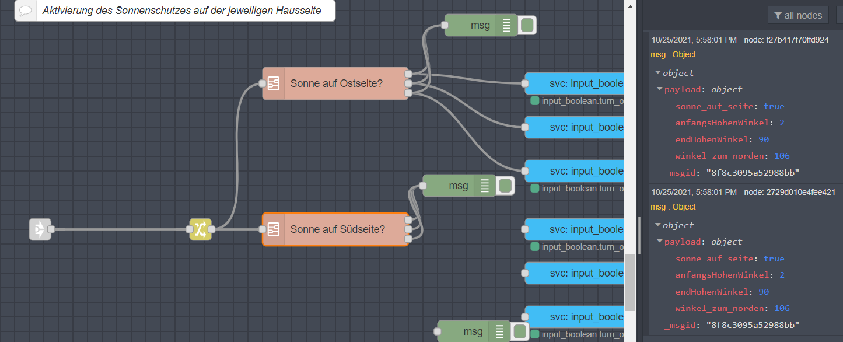Click the list icon on the msg node beside Südseite

485,186
